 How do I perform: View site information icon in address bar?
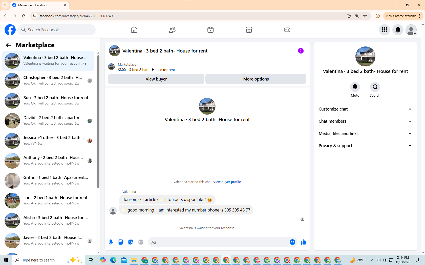35,16
